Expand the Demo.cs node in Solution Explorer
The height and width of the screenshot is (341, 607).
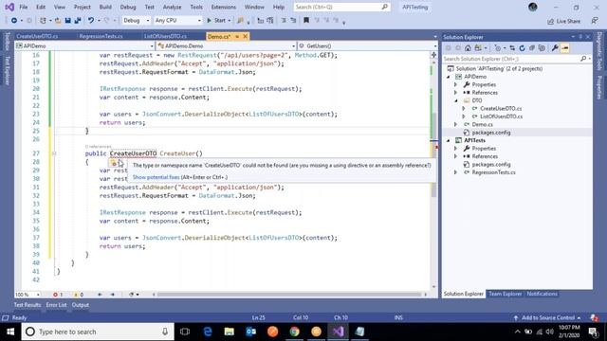coord(456,124)
